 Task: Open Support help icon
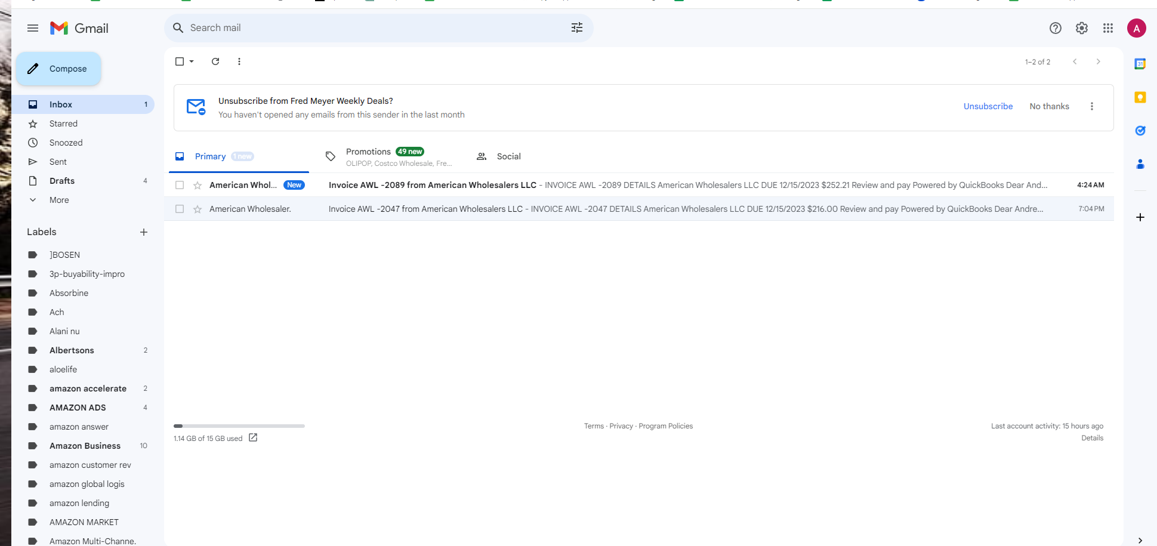point(1056,28)
